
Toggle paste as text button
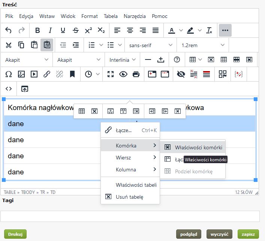click(x=47, y=45)
